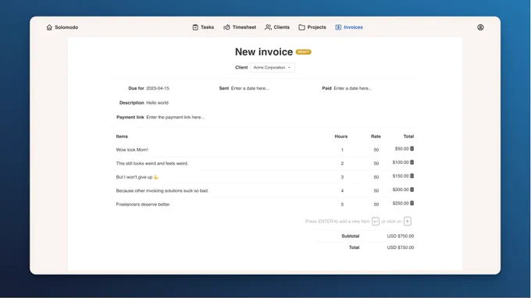
Task: Click the $200.00 row total
Action: (401, 190)
